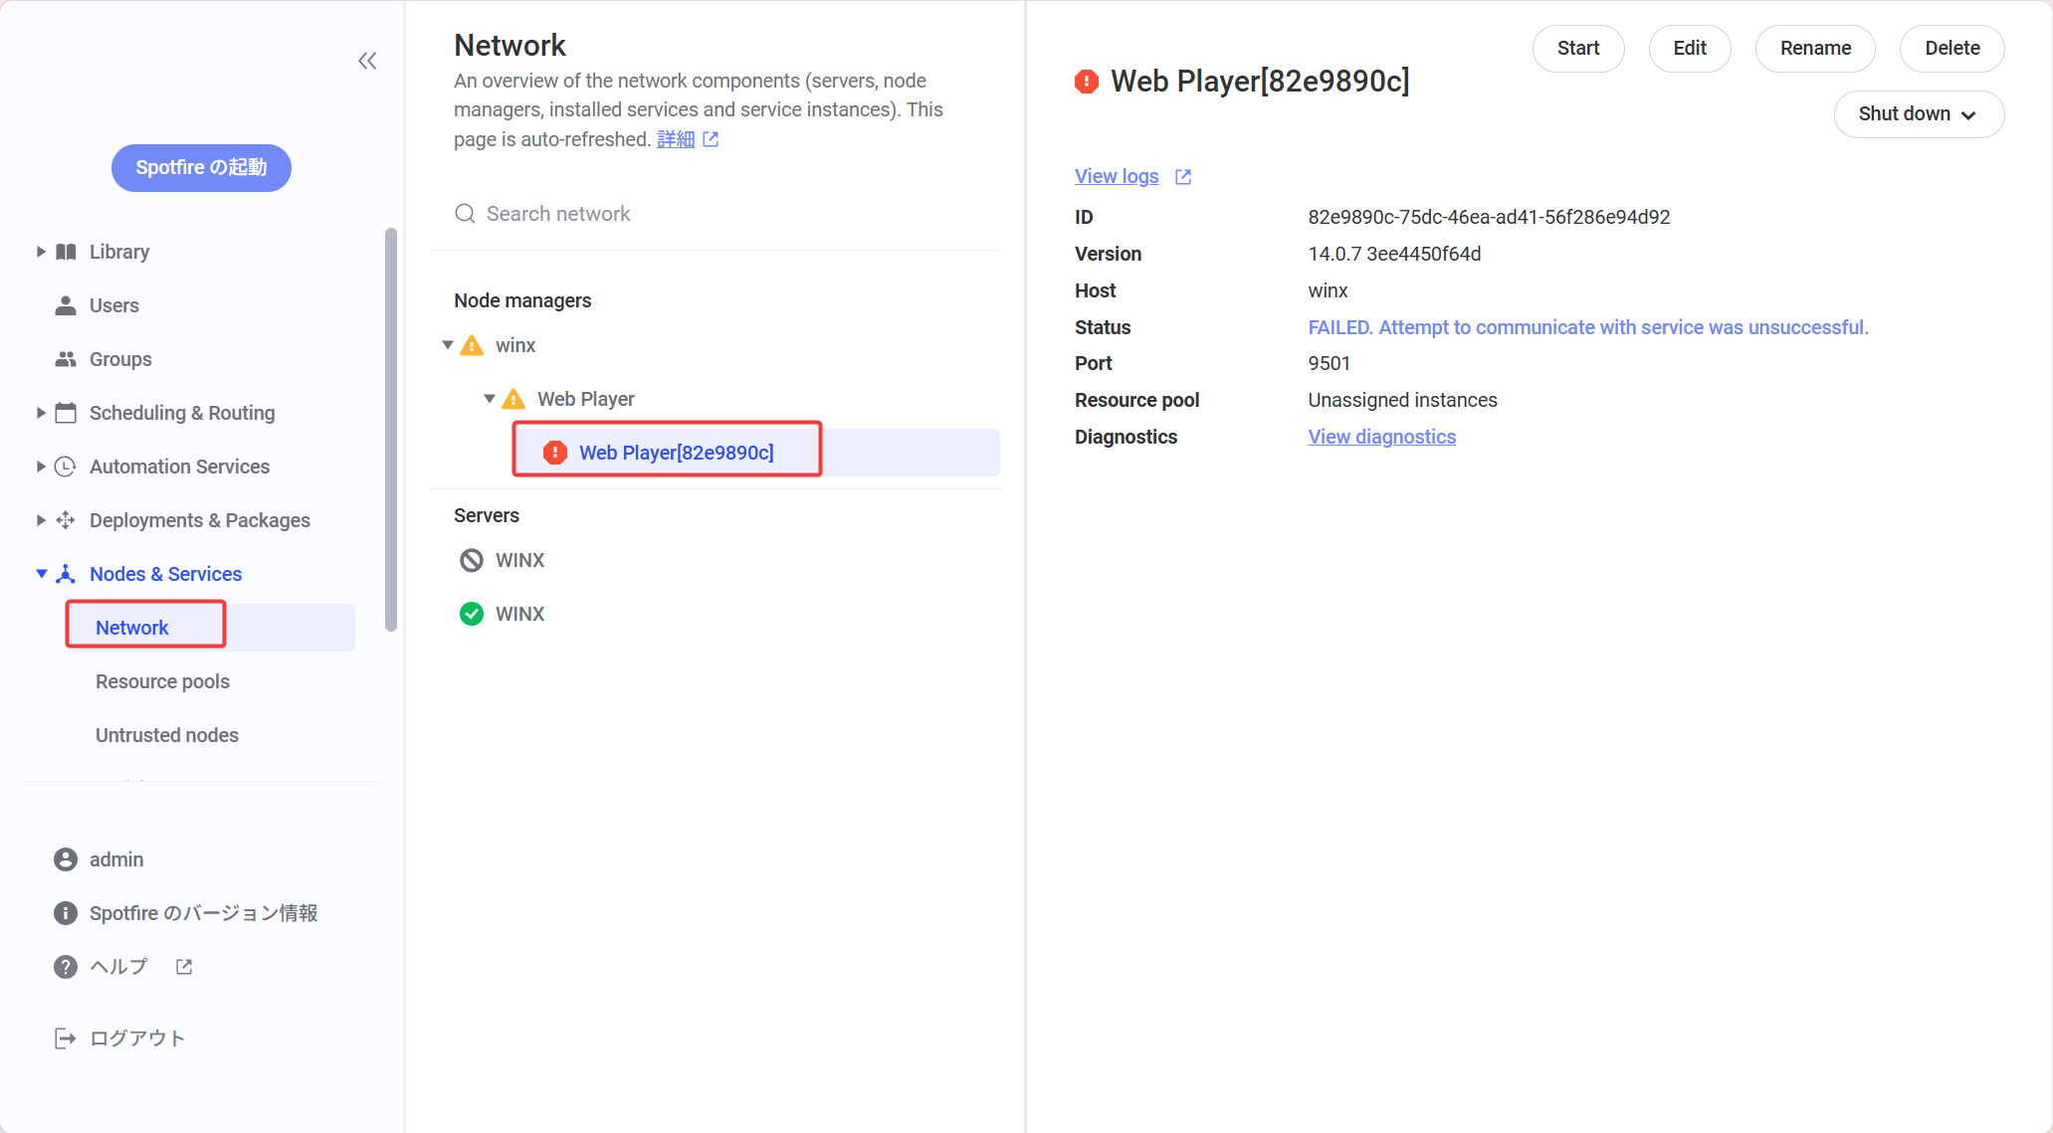Click the FAILED status message link
The width and height of the screenshot is (2053, 1133).
click(1588, 327)
